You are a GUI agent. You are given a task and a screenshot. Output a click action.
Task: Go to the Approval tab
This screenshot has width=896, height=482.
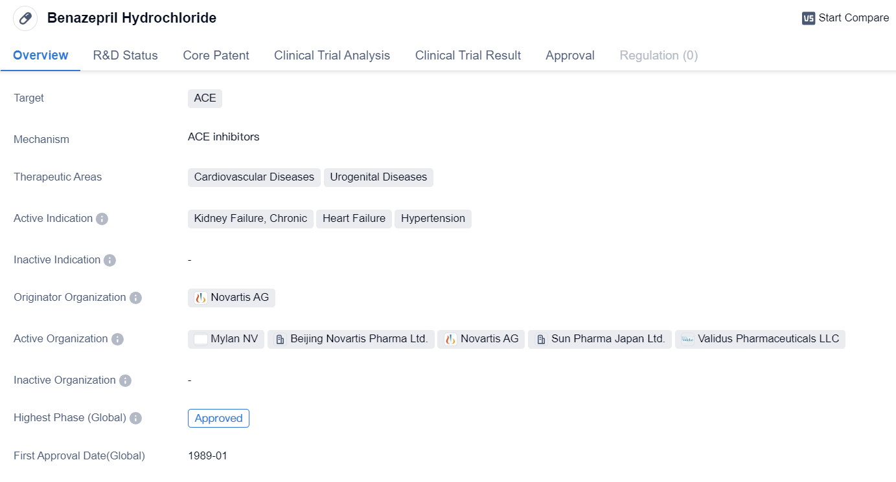tap(569, 55)
